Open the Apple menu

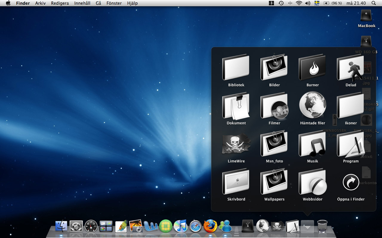point(8,3)
